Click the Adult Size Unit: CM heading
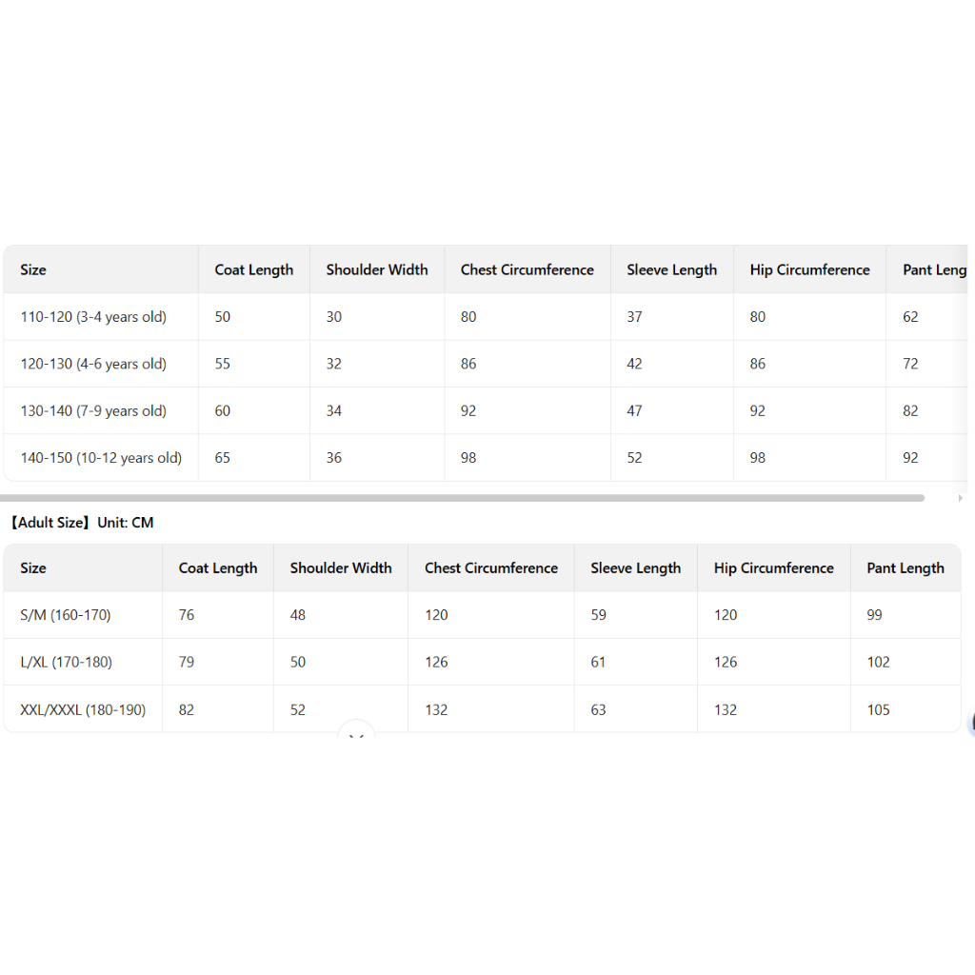The image size is (975, 975). tap(82, 523)
